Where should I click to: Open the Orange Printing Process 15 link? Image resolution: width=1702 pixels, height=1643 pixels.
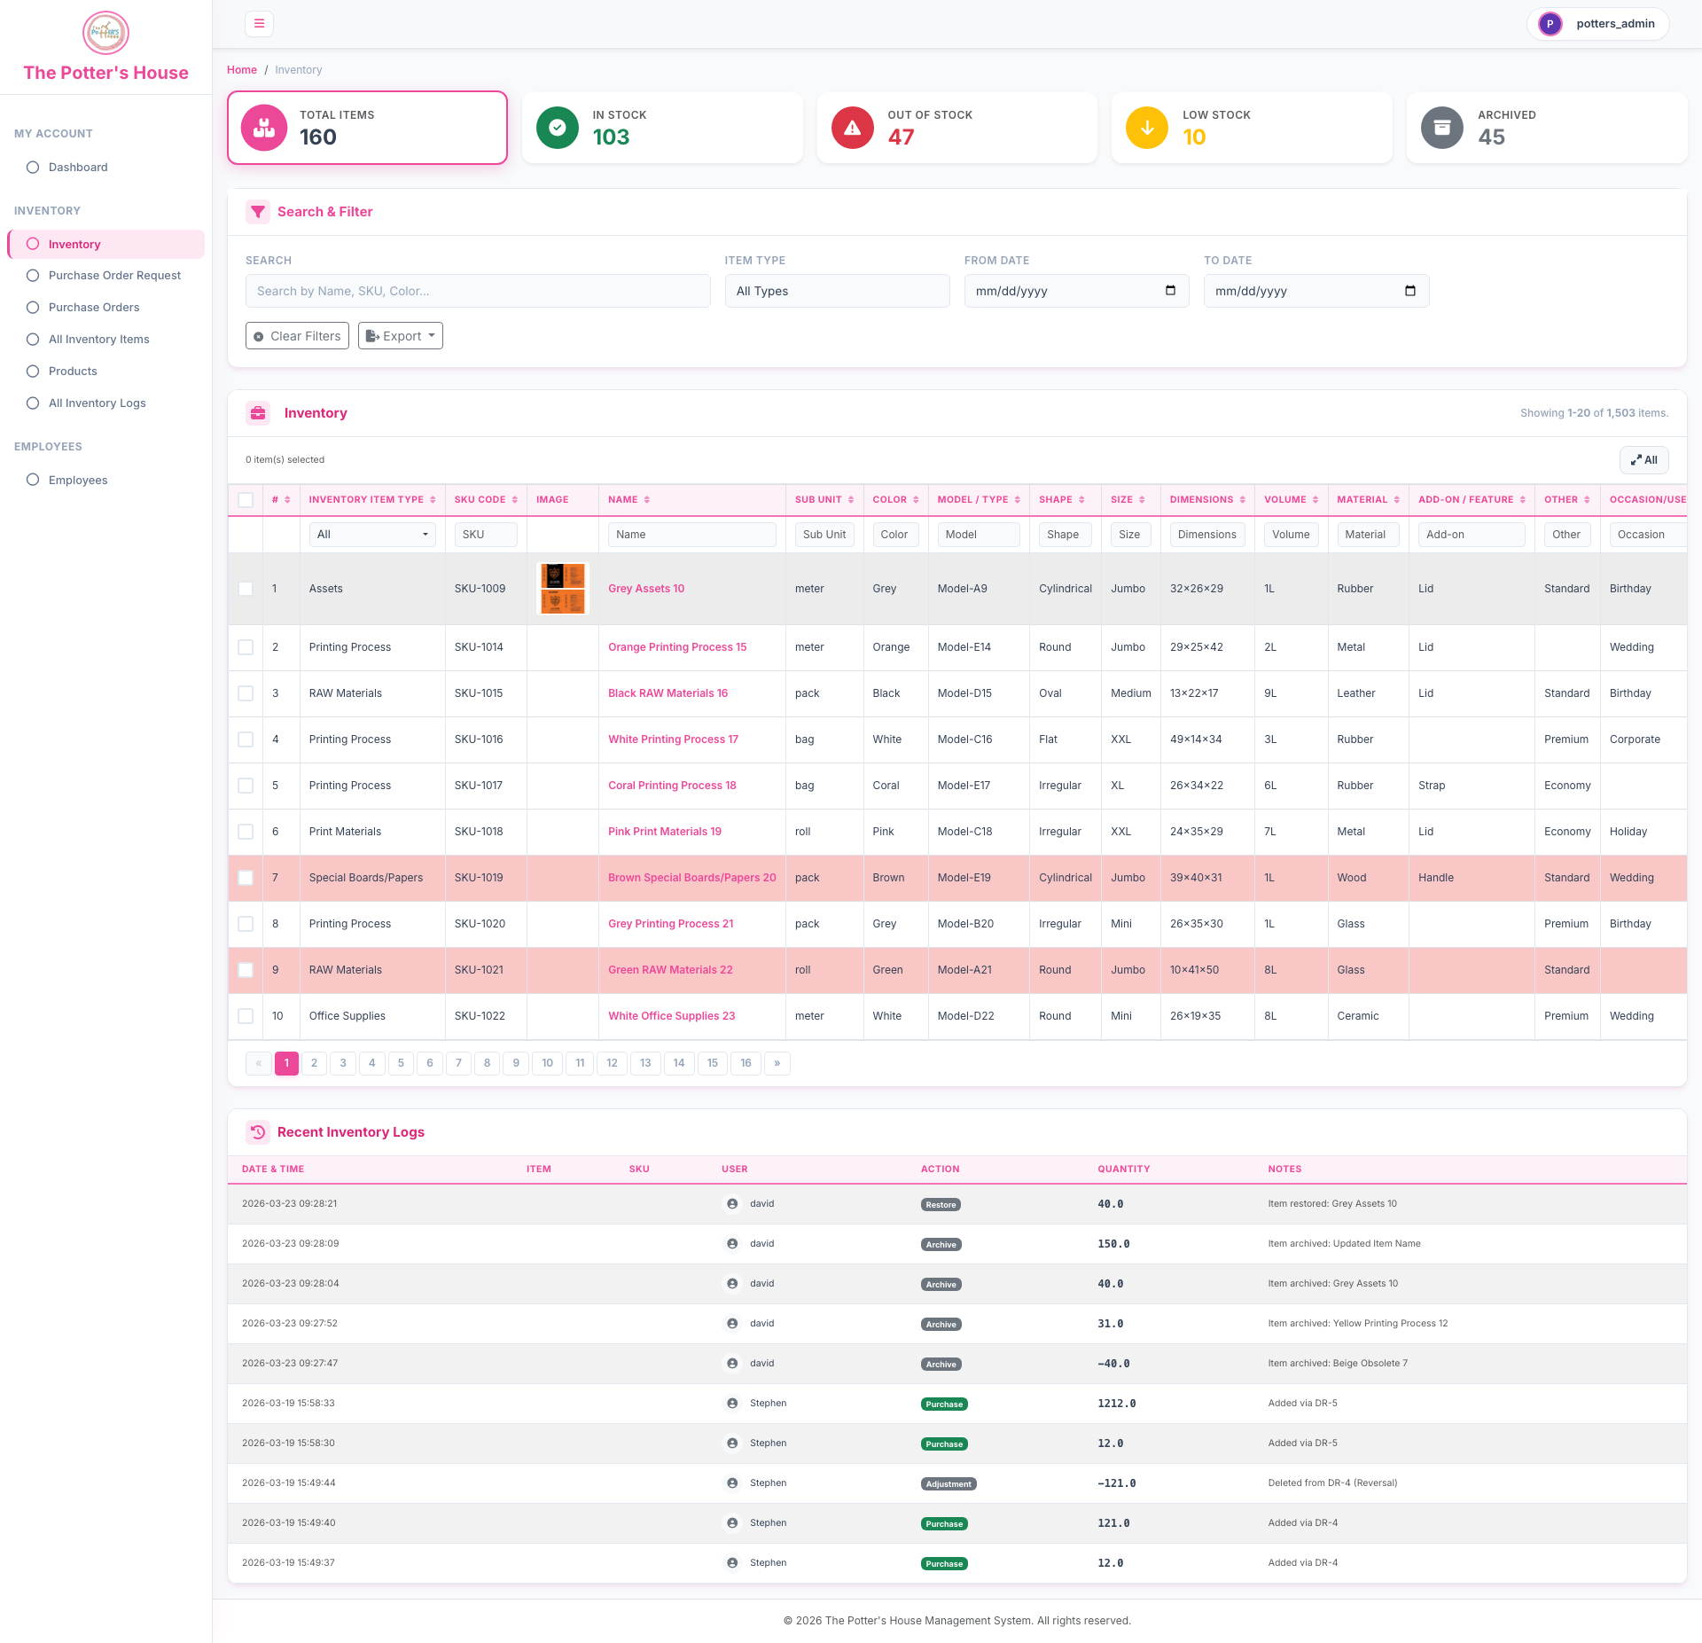[677, 647]
